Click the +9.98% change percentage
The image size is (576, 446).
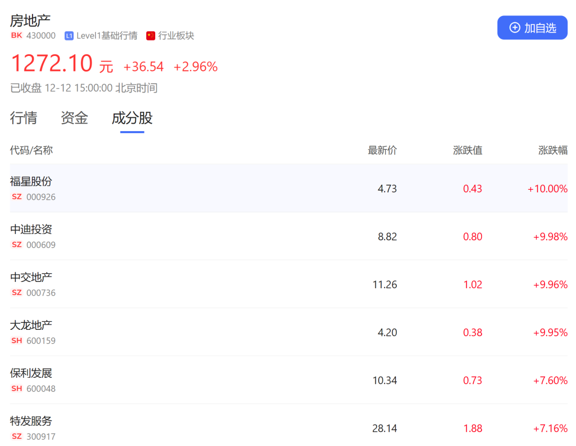[x=550, y=237]
